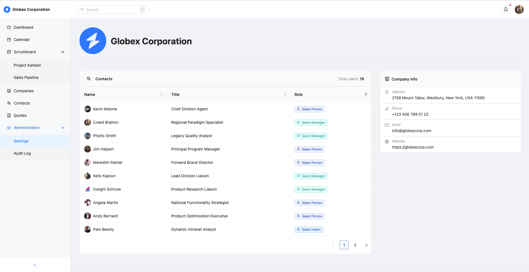Open the search icon on Name column
This screenshot has width=529, height=272.
(162, 94)
